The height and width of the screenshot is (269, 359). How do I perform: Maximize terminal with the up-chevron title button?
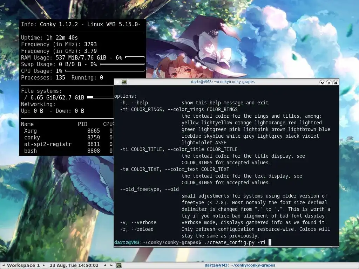(329, 83)
